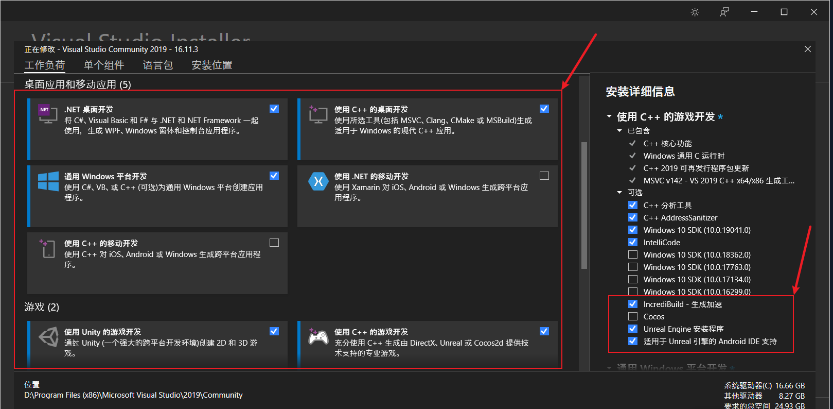Check the 使用 C++ 的移动开发 checkbox
This screenshot has width=833, height=409.
point(274,243)
